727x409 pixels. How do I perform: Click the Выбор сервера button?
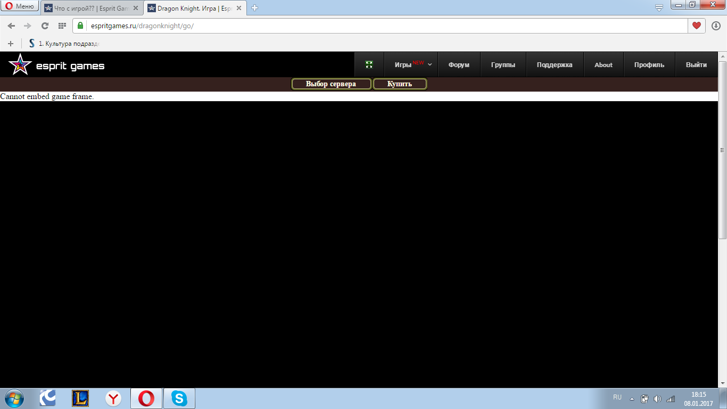point(331,84)
